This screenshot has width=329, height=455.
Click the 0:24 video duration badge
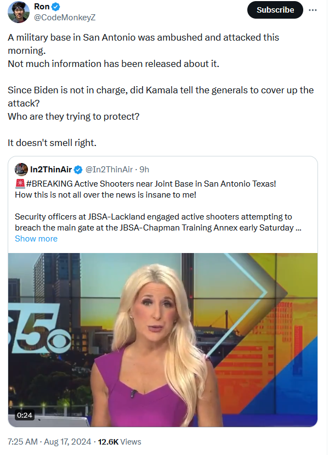(x=25, y=415)
